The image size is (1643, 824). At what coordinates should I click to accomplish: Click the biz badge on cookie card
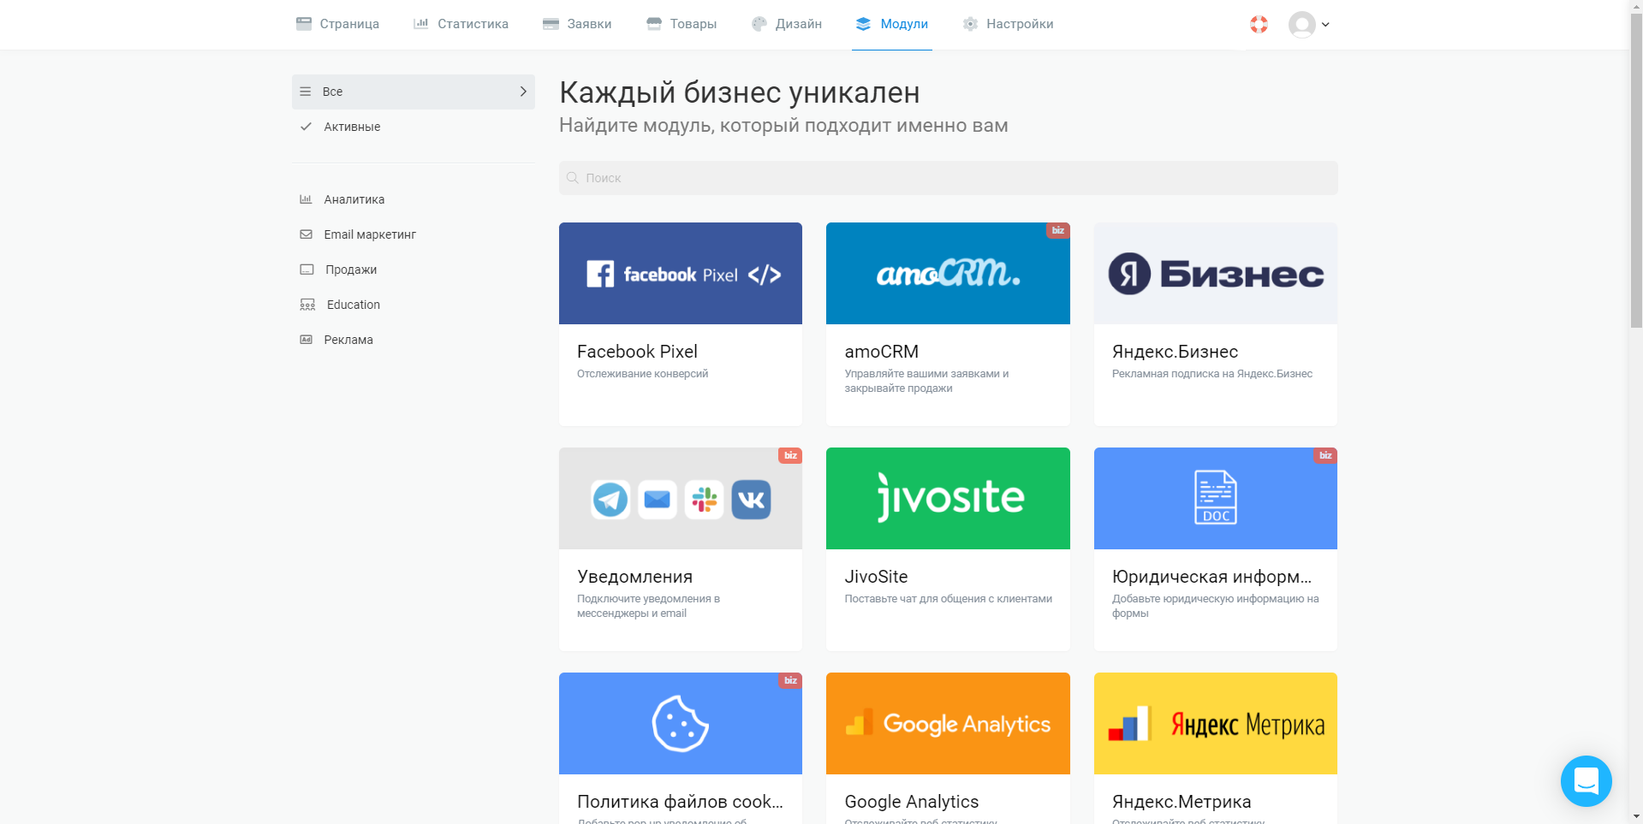point(790,680)
